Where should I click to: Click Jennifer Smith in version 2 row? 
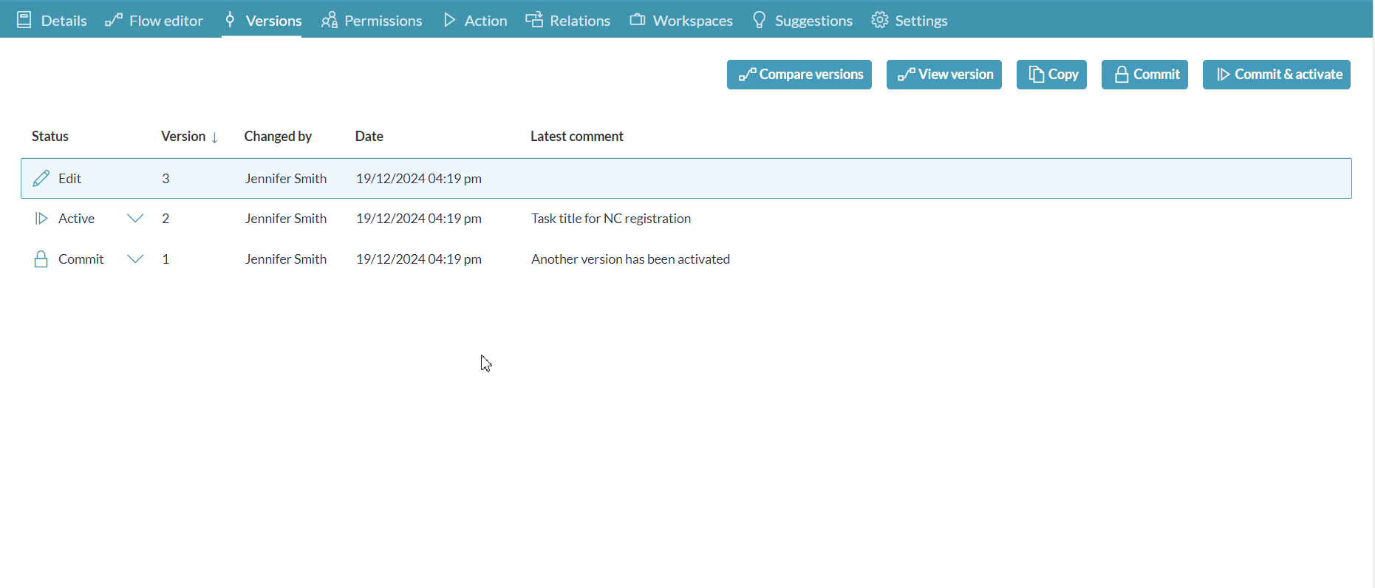point(286,219)
